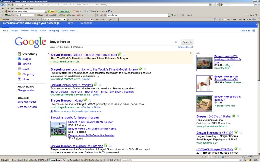The width and height of the screenshot is (260, 162).
Task: Open the Safety command bar dropdown
Action: pyautogui.click(x=242, y=20)
